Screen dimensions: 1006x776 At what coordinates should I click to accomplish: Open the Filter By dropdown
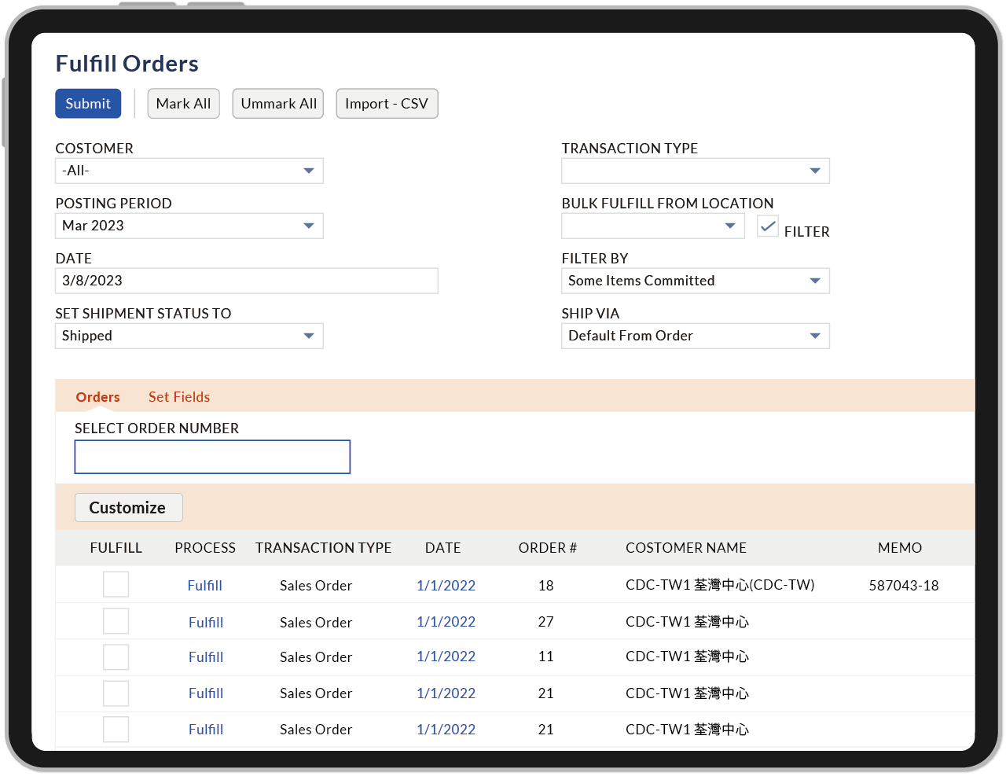[695, 281]
